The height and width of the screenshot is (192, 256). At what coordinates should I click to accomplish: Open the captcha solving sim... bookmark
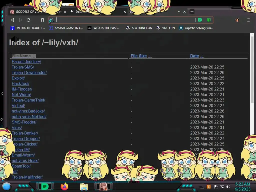[x=196, y=28]
